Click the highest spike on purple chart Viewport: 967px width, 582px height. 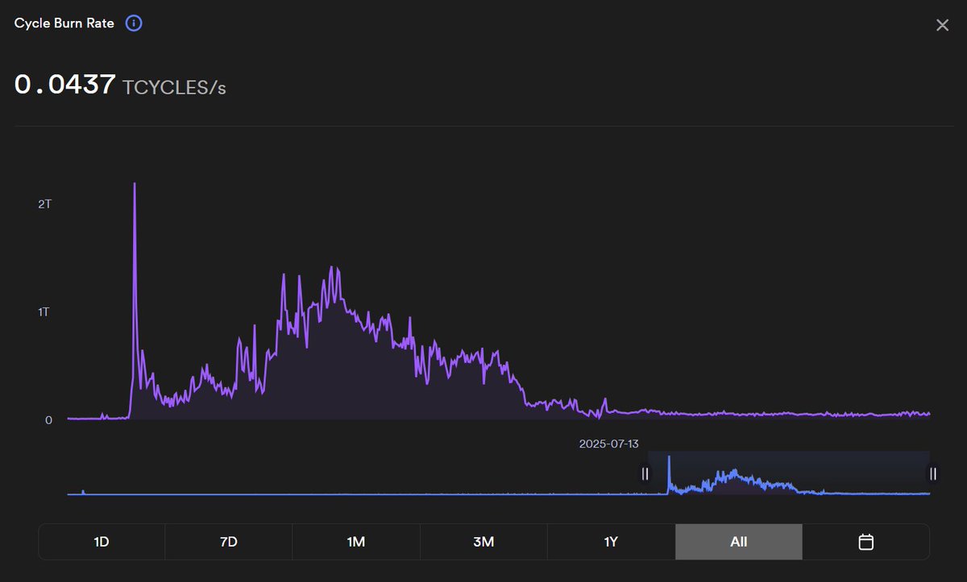[135, 184]
